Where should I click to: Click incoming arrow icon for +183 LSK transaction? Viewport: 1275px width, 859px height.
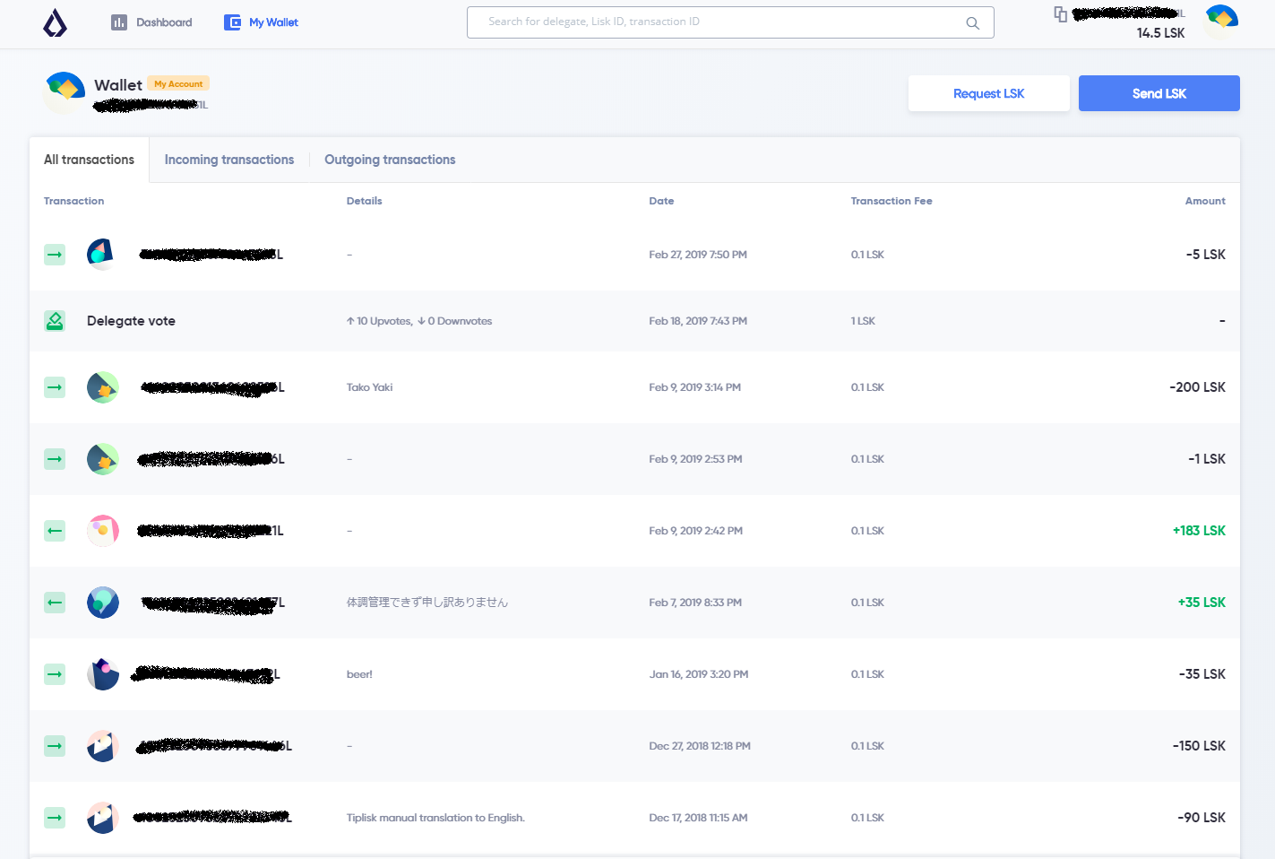[x=55, y=531]
